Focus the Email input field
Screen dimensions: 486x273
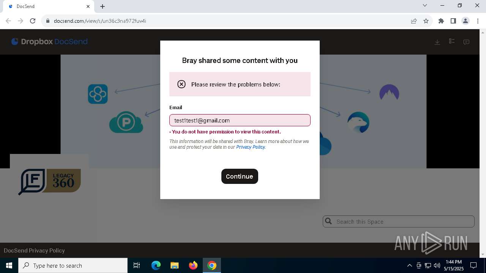pos(240,120)
